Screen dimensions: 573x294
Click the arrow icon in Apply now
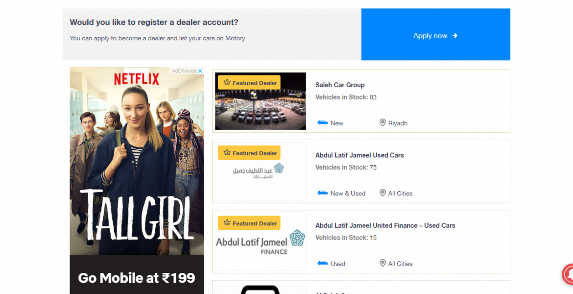455,35
